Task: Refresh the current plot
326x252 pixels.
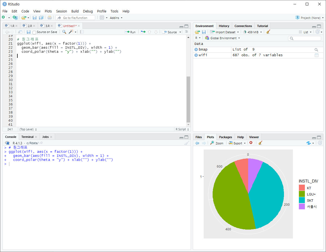Action: (x=320, y=143)
